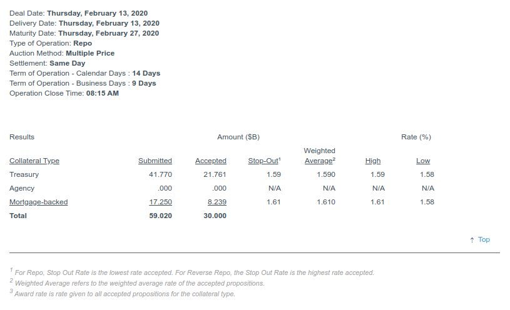This screenshot has width=510, height=310.
Task: Select the total accepted amount 30.000
Action: (215, 216)
